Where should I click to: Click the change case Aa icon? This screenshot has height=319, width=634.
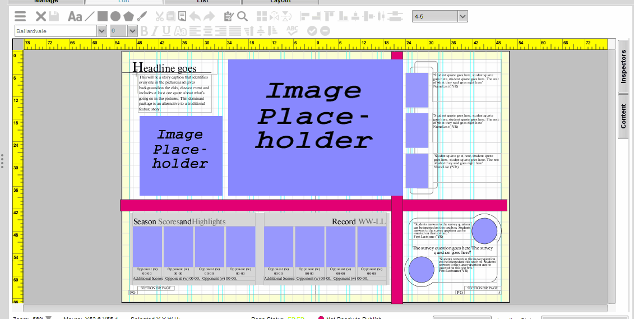181,31
